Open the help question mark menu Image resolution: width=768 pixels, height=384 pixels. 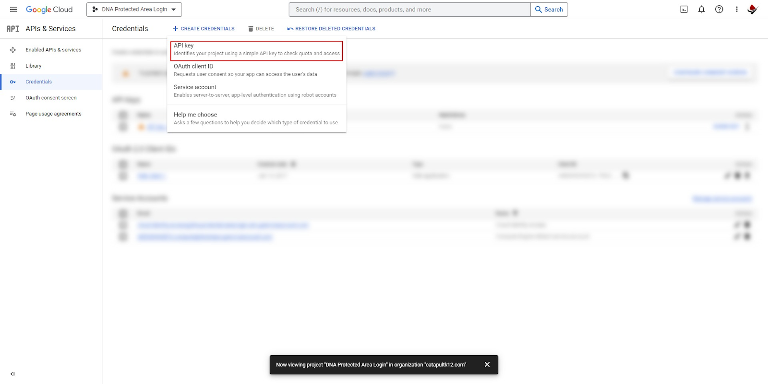(x=719, y=10)
